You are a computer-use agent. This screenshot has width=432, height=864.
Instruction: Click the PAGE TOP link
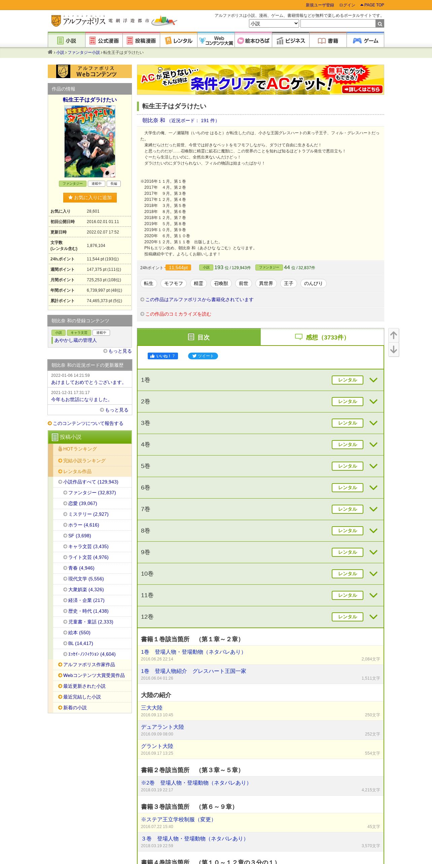click(x=372, y=5)
